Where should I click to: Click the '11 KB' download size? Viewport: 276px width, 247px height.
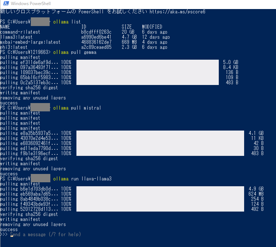pyautogui.click(x=257, y=138)
